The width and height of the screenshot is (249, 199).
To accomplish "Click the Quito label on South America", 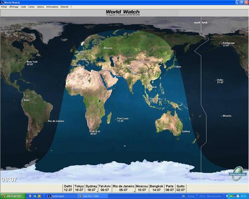I will (27, 100).
